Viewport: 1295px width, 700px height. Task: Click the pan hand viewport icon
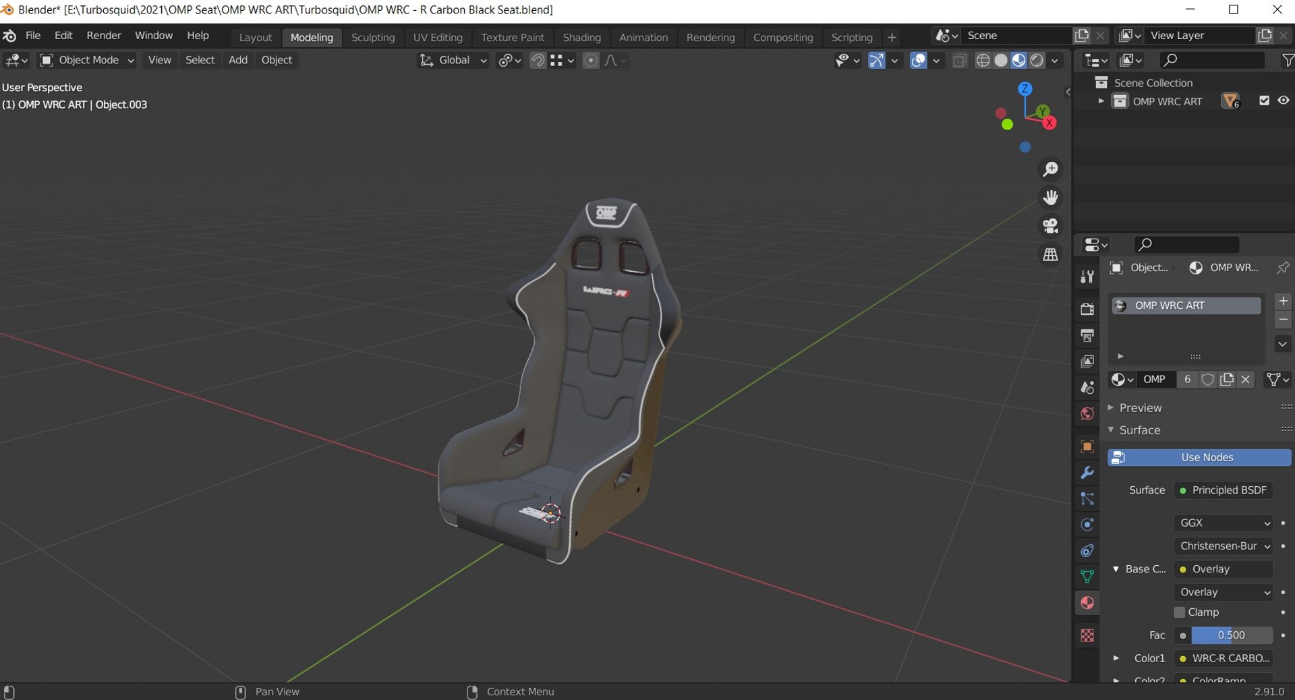pos(1050,198)
